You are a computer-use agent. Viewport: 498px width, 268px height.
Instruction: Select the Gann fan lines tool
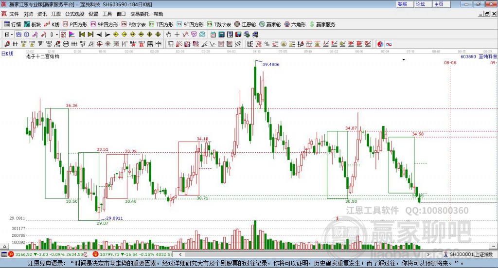179,44
